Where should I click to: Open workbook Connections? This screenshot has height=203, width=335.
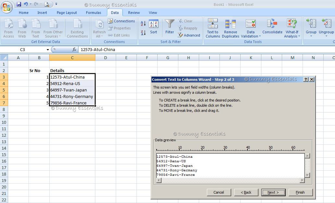point(121,21)
